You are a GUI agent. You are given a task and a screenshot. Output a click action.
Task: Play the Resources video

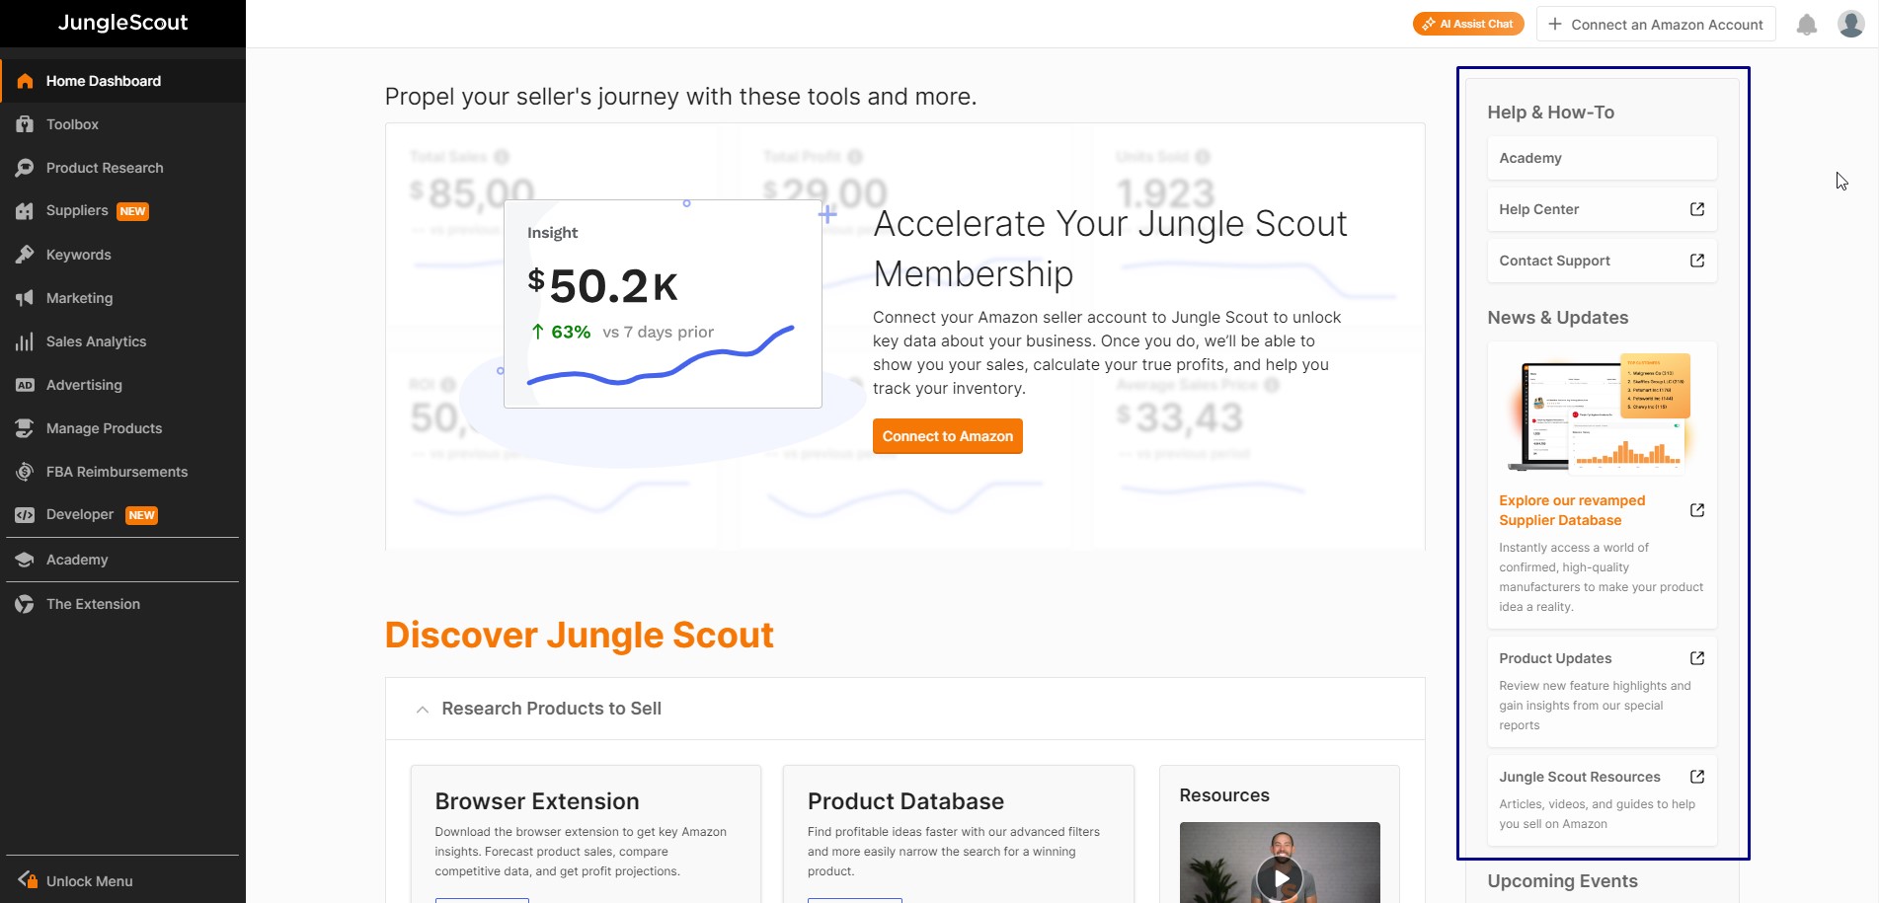(x=1280, y=877)
